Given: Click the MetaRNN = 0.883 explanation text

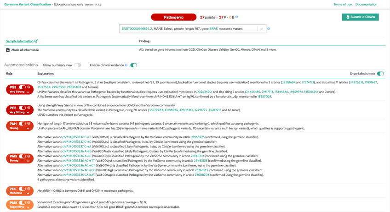Looking at the screenshot, I should click(86, 190).
